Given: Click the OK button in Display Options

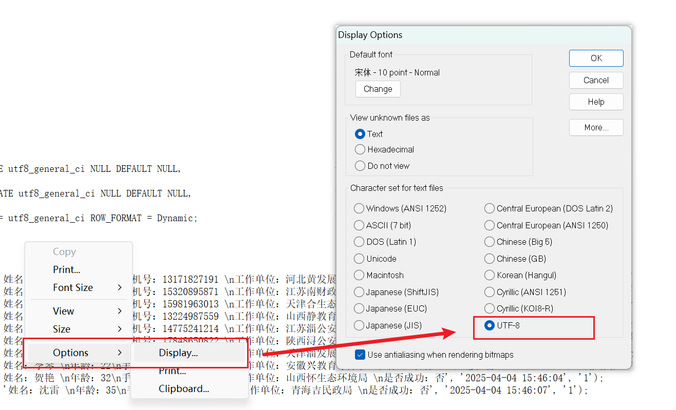Looking at the screenshot, I should pyautogui.click(x=596, y=58).
